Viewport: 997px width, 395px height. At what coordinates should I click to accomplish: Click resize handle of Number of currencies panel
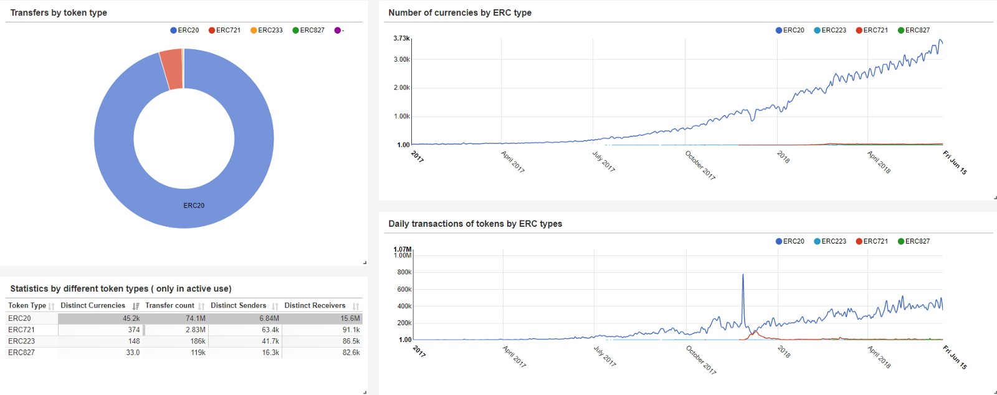(995, 197)
